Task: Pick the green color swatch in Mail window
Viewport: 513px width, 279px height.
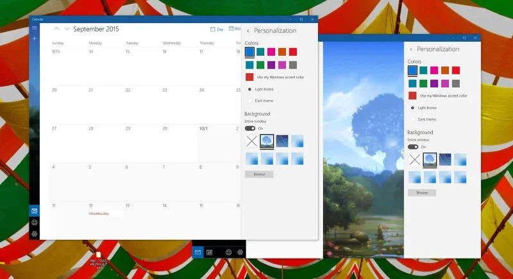Action: (x=423, y=83)
